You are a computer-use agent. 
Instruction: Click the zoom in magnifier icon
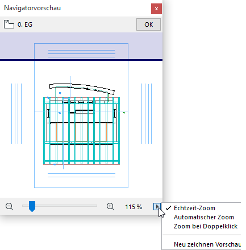(110, 206)
